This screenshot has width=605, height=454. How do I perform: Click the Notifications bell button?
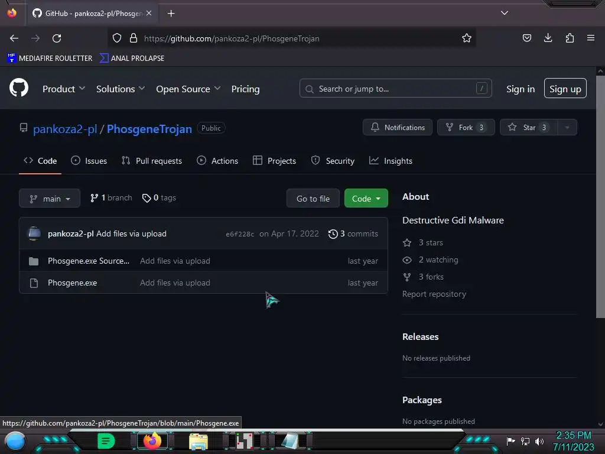coord(398,128)
